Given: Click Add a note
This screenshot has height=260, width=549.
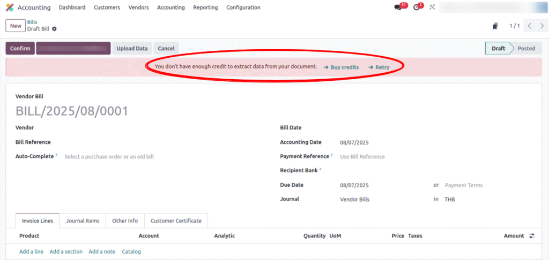Looking at the screenshot, I should [102, 251].
